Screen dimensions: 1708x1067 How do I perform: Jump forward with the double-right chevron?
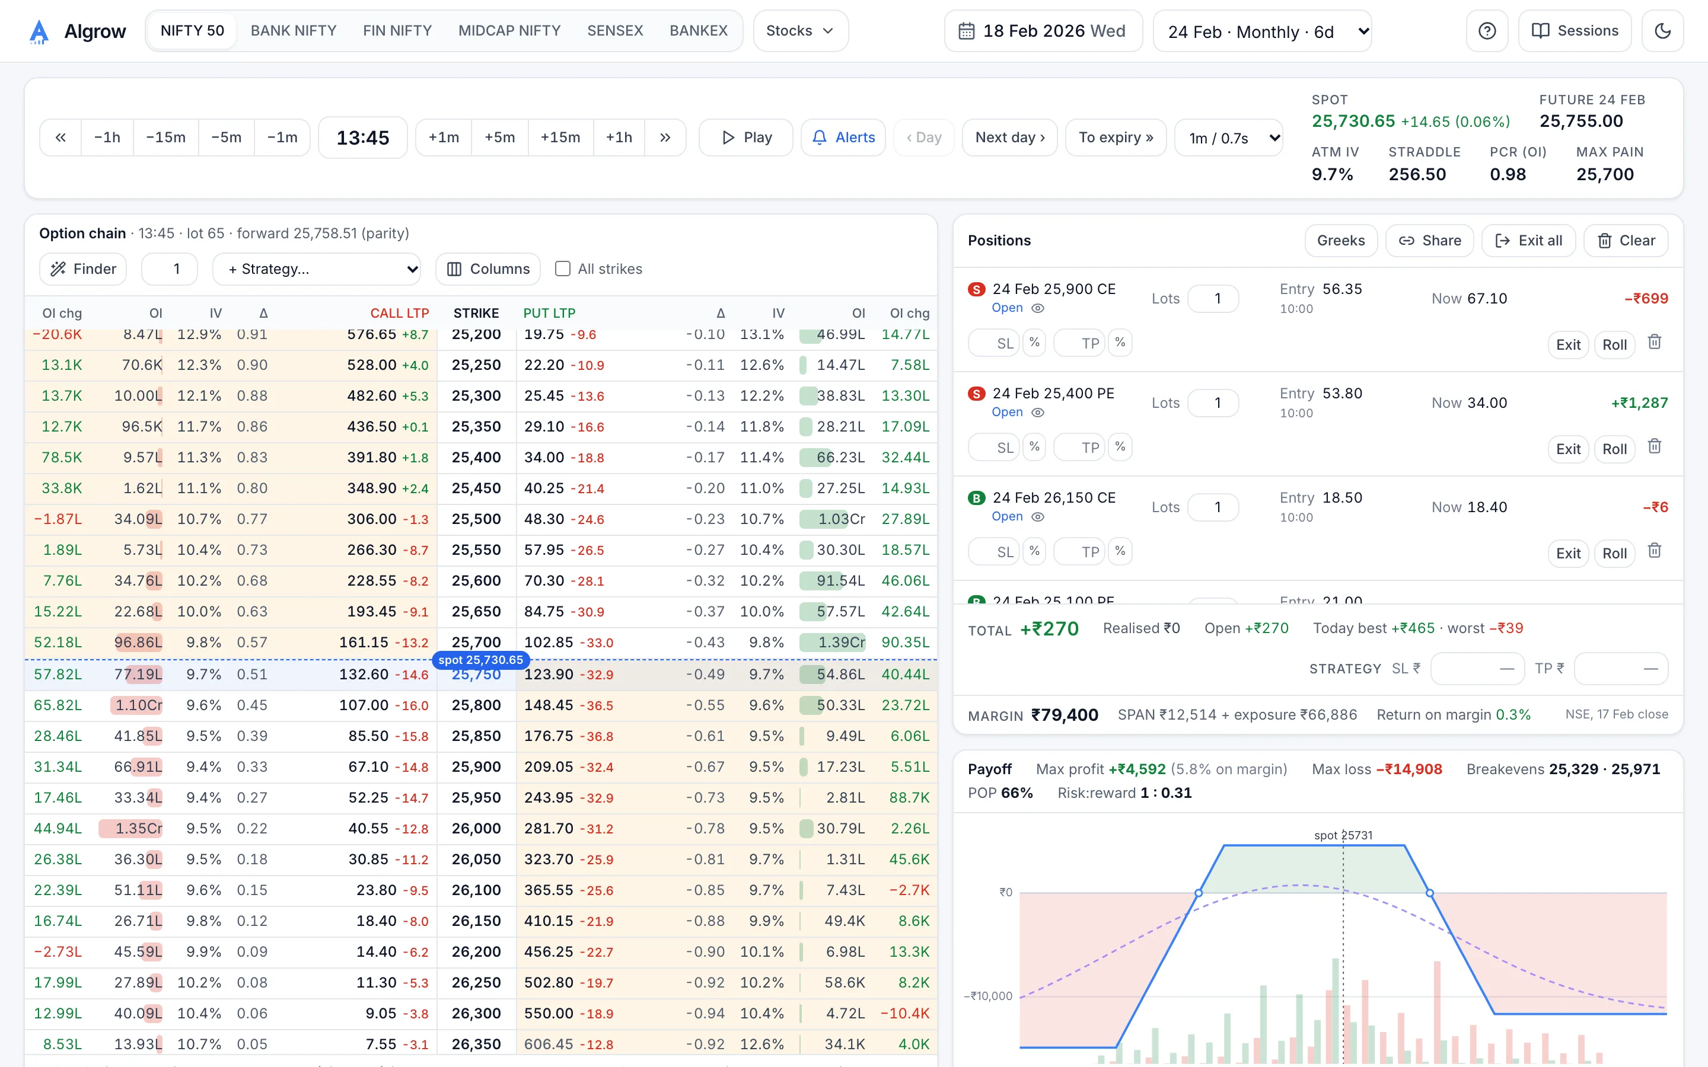[x=665, y=138]
